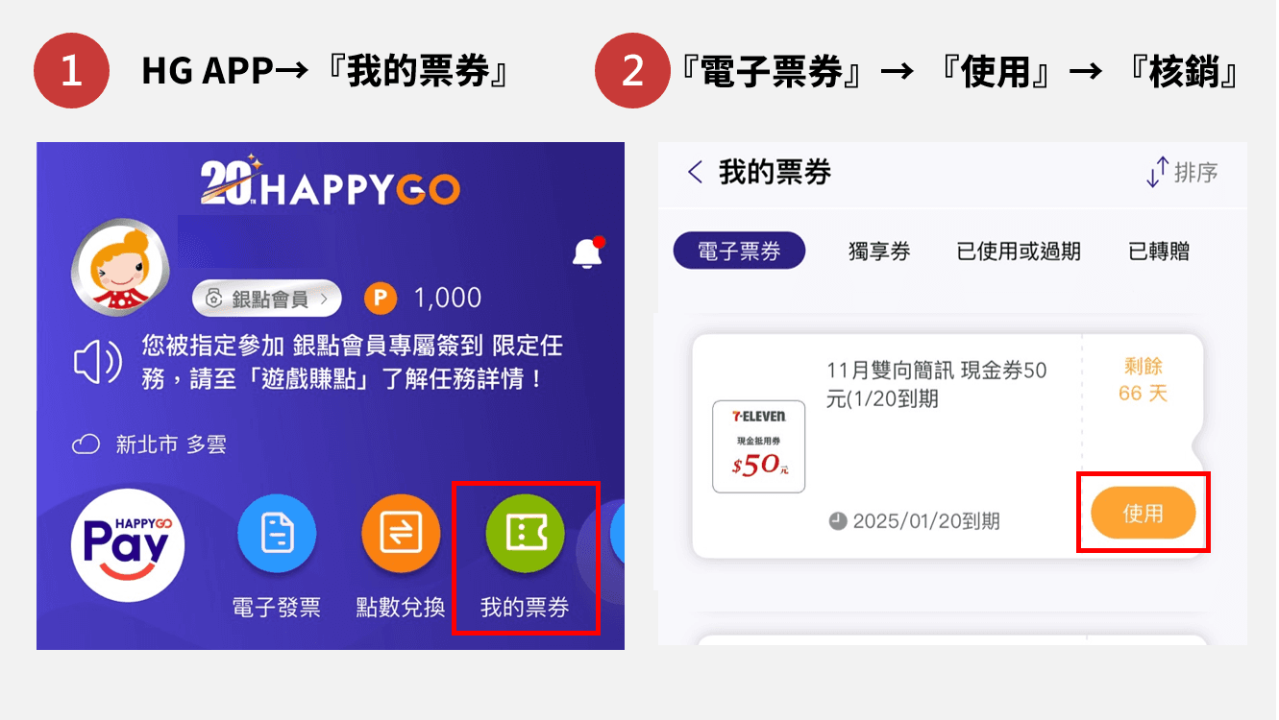Viewport: 1279px width, 720px height.
Task: Tap the notification bell icon
Action: click(x=587, y=252)
